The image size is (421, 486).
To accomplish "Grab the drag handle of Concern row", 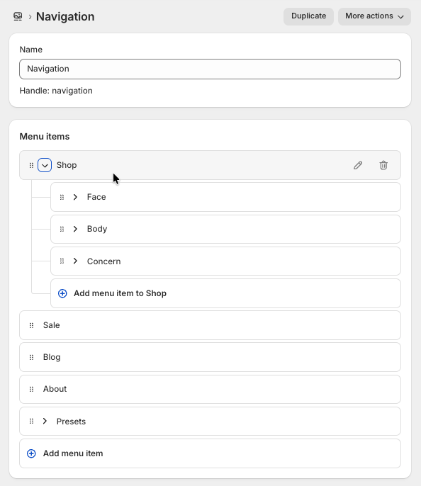I will tap(62, 261).
